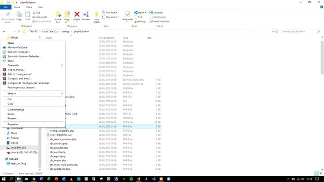Choose Rename in the context menu

[33, 118]
